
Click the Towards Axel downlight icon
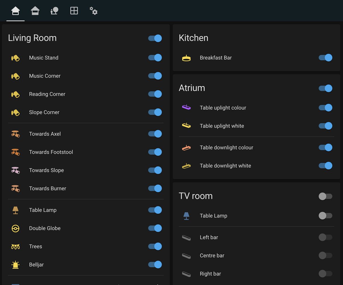tap(15, 134)
